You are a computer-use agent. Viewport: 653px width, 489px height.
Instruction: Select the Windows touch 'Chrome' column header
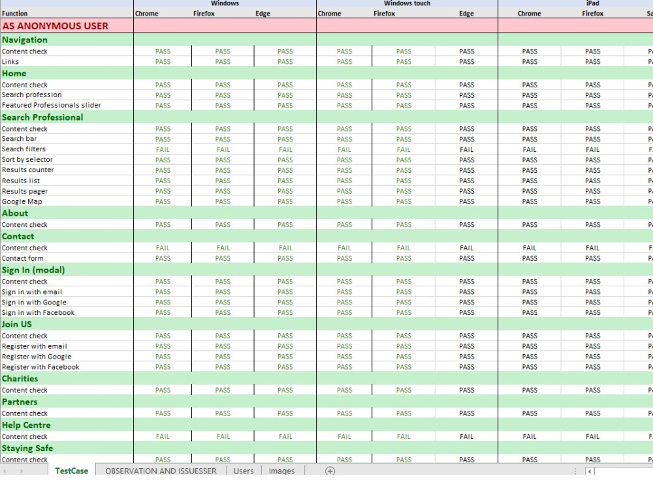pyautogui.click(x=344, y=13)
